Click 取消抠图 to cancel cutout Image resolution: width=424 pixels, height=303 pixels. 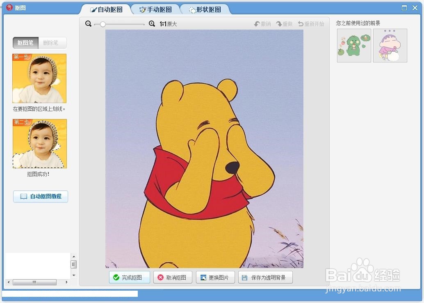(173, 277)
